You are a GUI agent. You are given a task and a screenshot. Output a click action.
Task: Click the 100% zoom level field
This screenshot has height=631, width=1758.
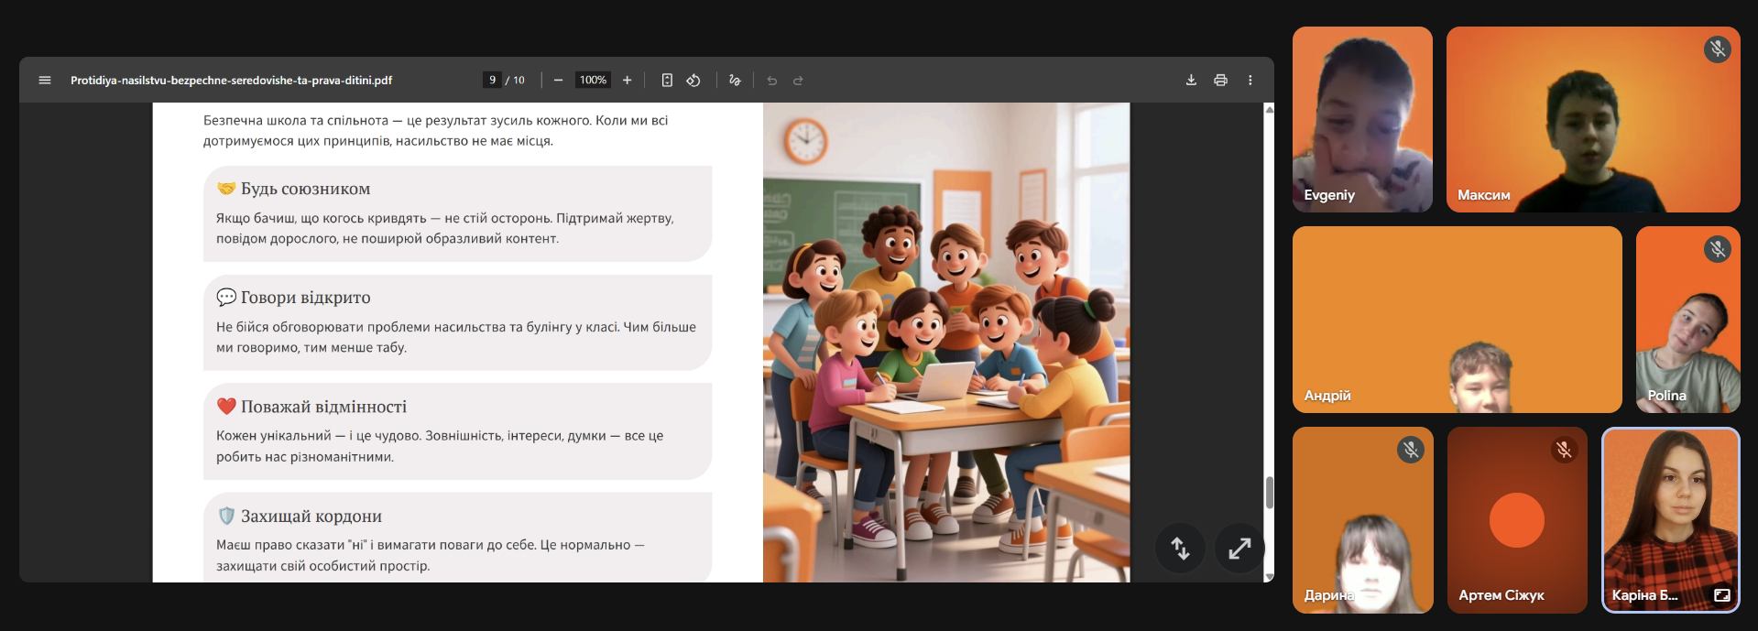(593, 81)
